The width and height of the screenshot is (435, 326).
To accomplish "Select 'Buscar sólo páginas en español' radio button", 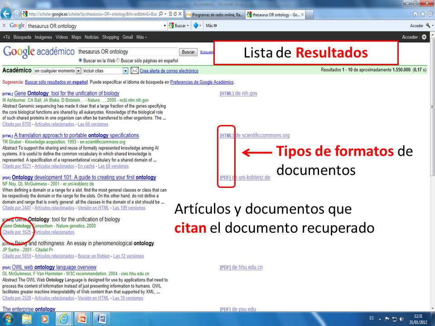I will 118,60.
